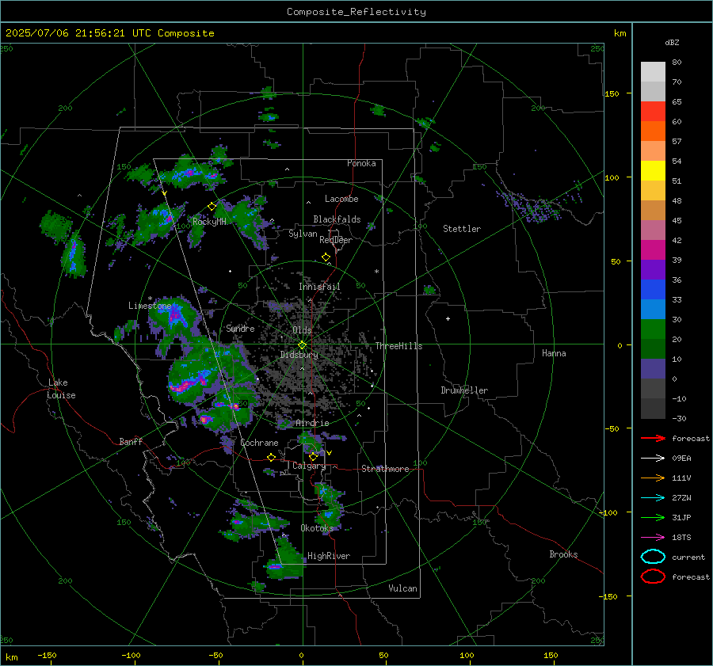The image size is (713, 666).
Task: Click the yellow diamond marker above Calgary
Action: point(313,456)
